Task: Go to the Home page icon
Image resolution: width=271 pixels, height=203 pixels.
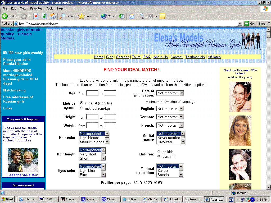Action: 53,16
